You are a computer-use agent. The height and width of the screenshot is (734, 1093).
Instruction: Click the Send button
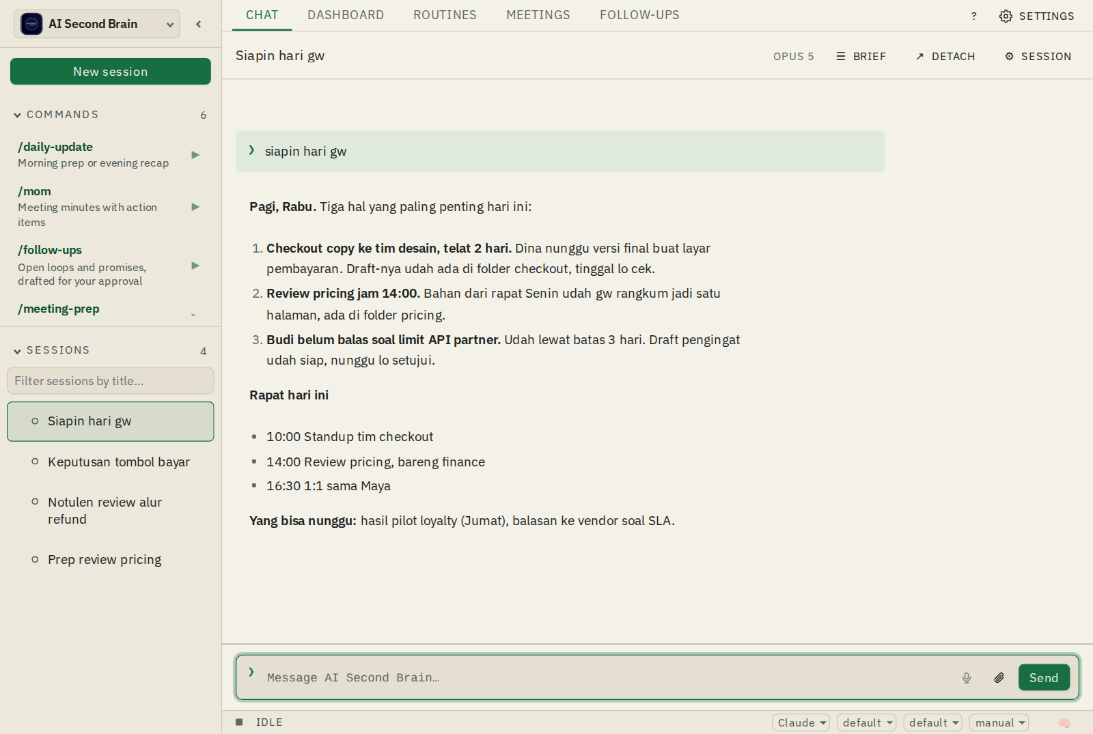click(1044, 677)
